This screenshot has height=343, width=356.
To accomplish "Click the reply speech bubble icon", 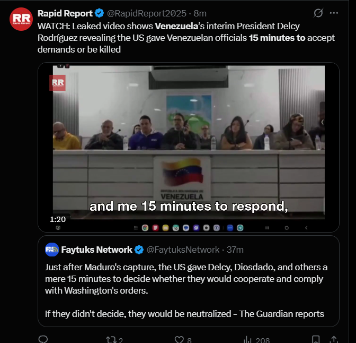I will click(43, 339).
